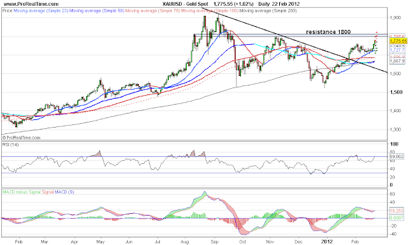Click the yellow 1,775.55 current price tag
Screen dimensions: 408x245
(x=398, y=41)
